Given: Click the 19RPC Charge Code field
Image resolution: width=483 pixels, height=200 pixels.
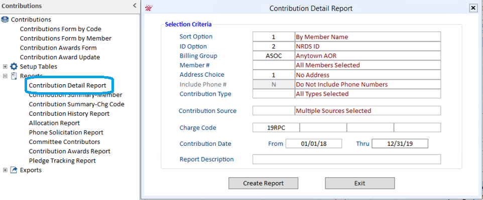Looking at the screenshot, I should click(x=276, y=127).
